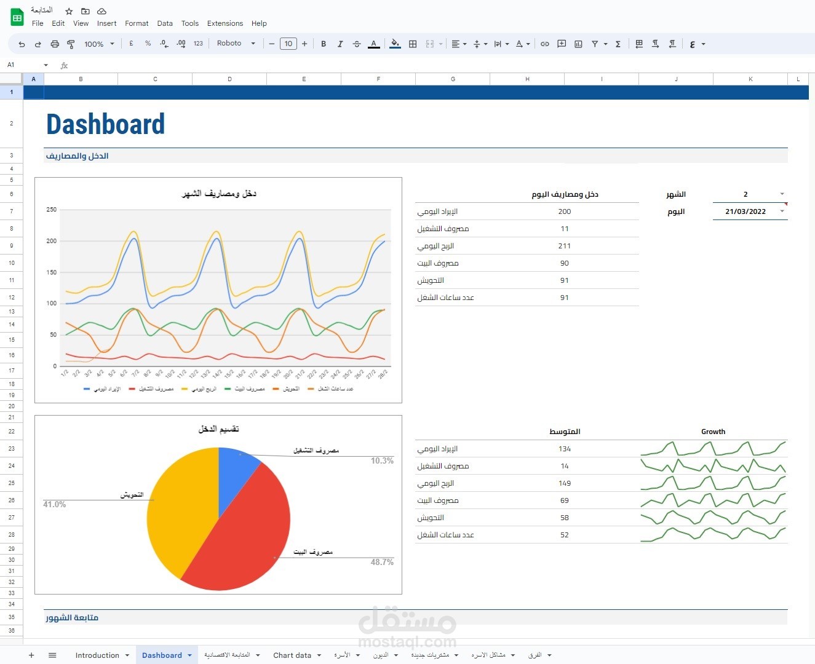Open the Roboto font dropdown

pyautogui.click(x=236, y=44)
